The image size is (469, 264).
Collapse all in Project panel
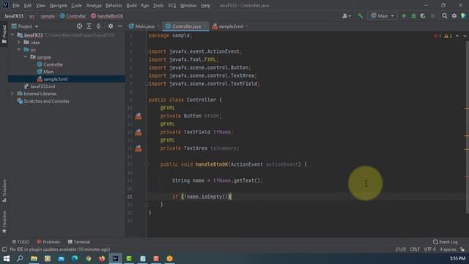[98, 26]
